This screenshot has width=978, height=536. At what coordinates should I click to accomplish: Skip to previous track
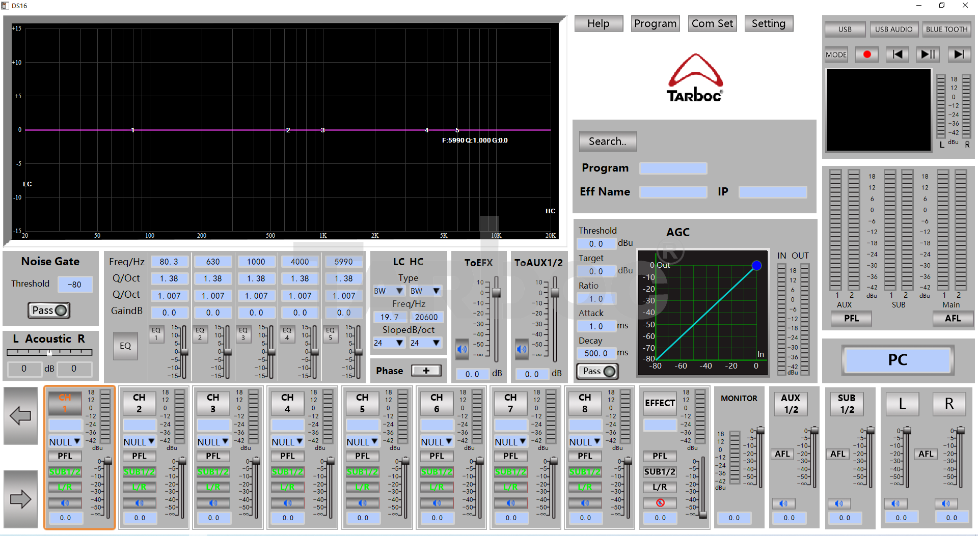pos(898,54)
